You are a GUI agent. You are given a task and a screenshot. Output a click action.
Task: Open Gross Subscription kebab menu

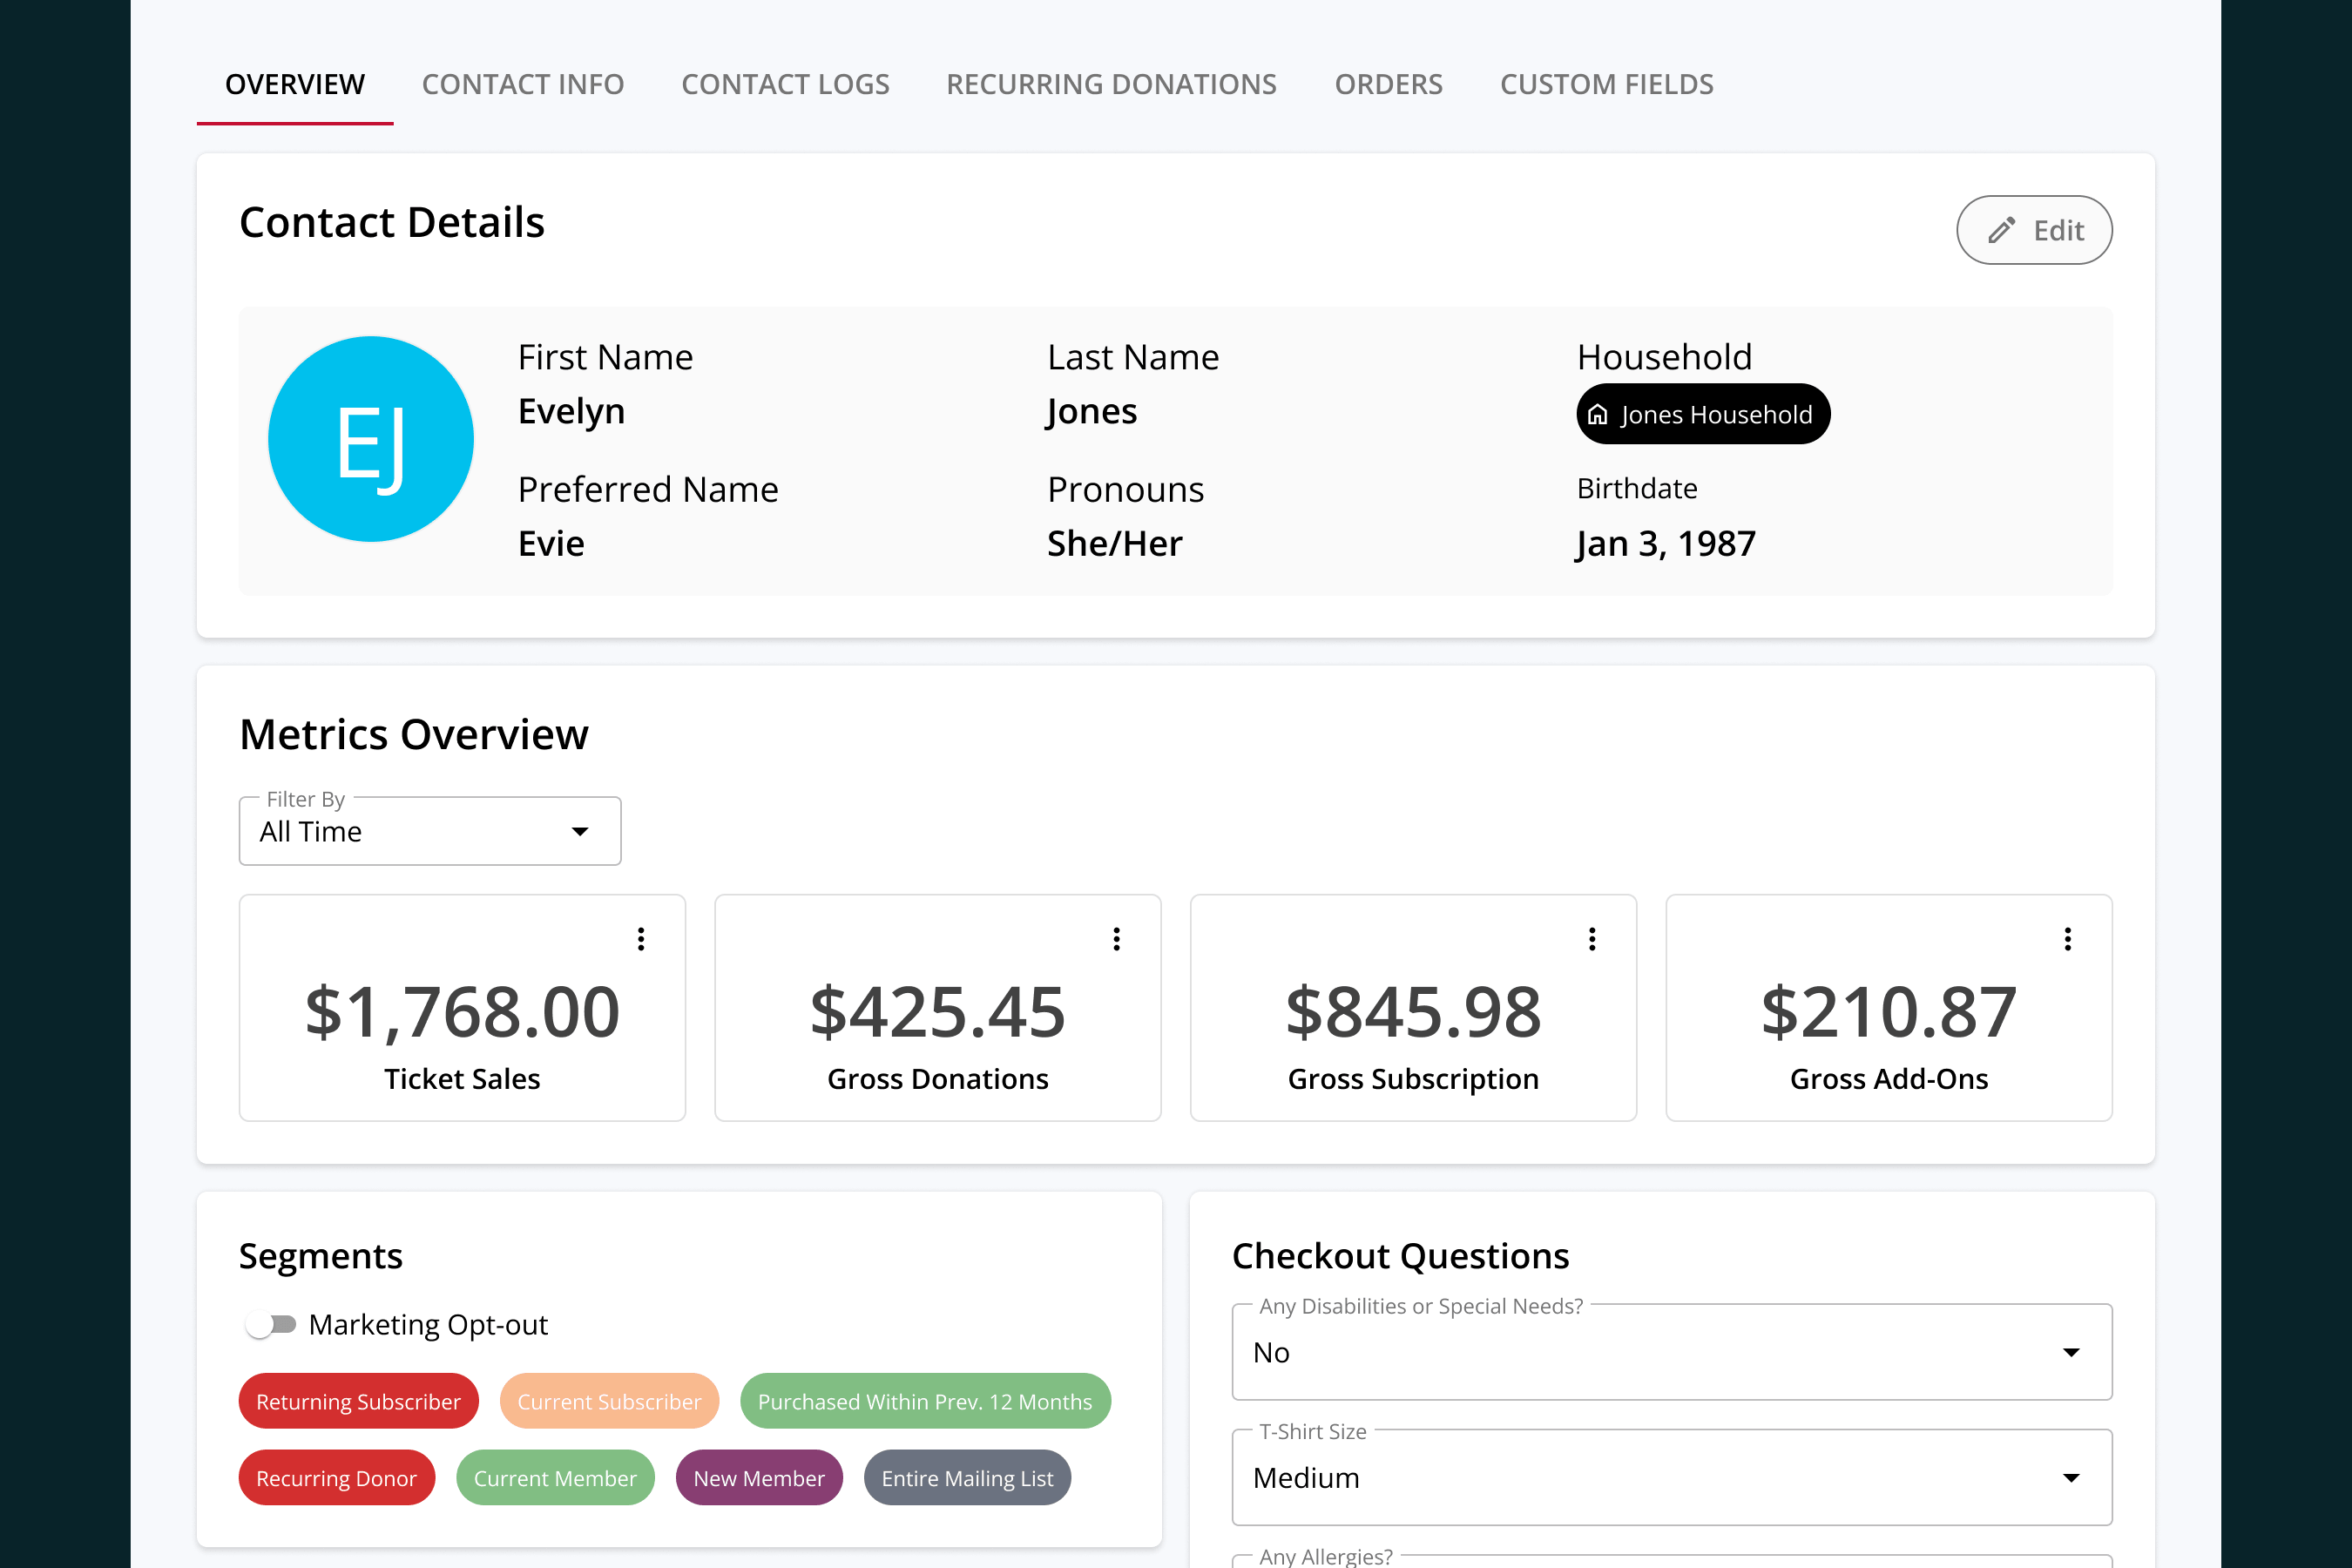click(x=1592, y=939)
